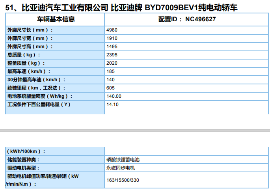Image resolution: width=270 pixels, height=192 pixels.
Task: Select the 外廓尺寸长 value 4980
Action: pos(112,30)
